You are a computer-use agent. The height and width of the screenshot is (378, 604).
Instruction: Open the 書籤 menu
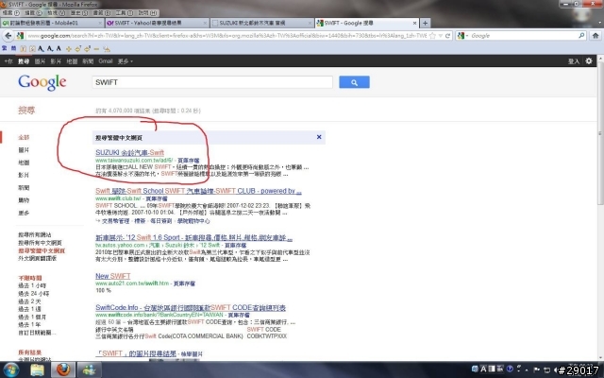pos(102,12)
